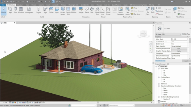Open Section 1 in Project Browser
Image resolution: width=191 pixels, height=107 pixels.
tap(167, 99)
